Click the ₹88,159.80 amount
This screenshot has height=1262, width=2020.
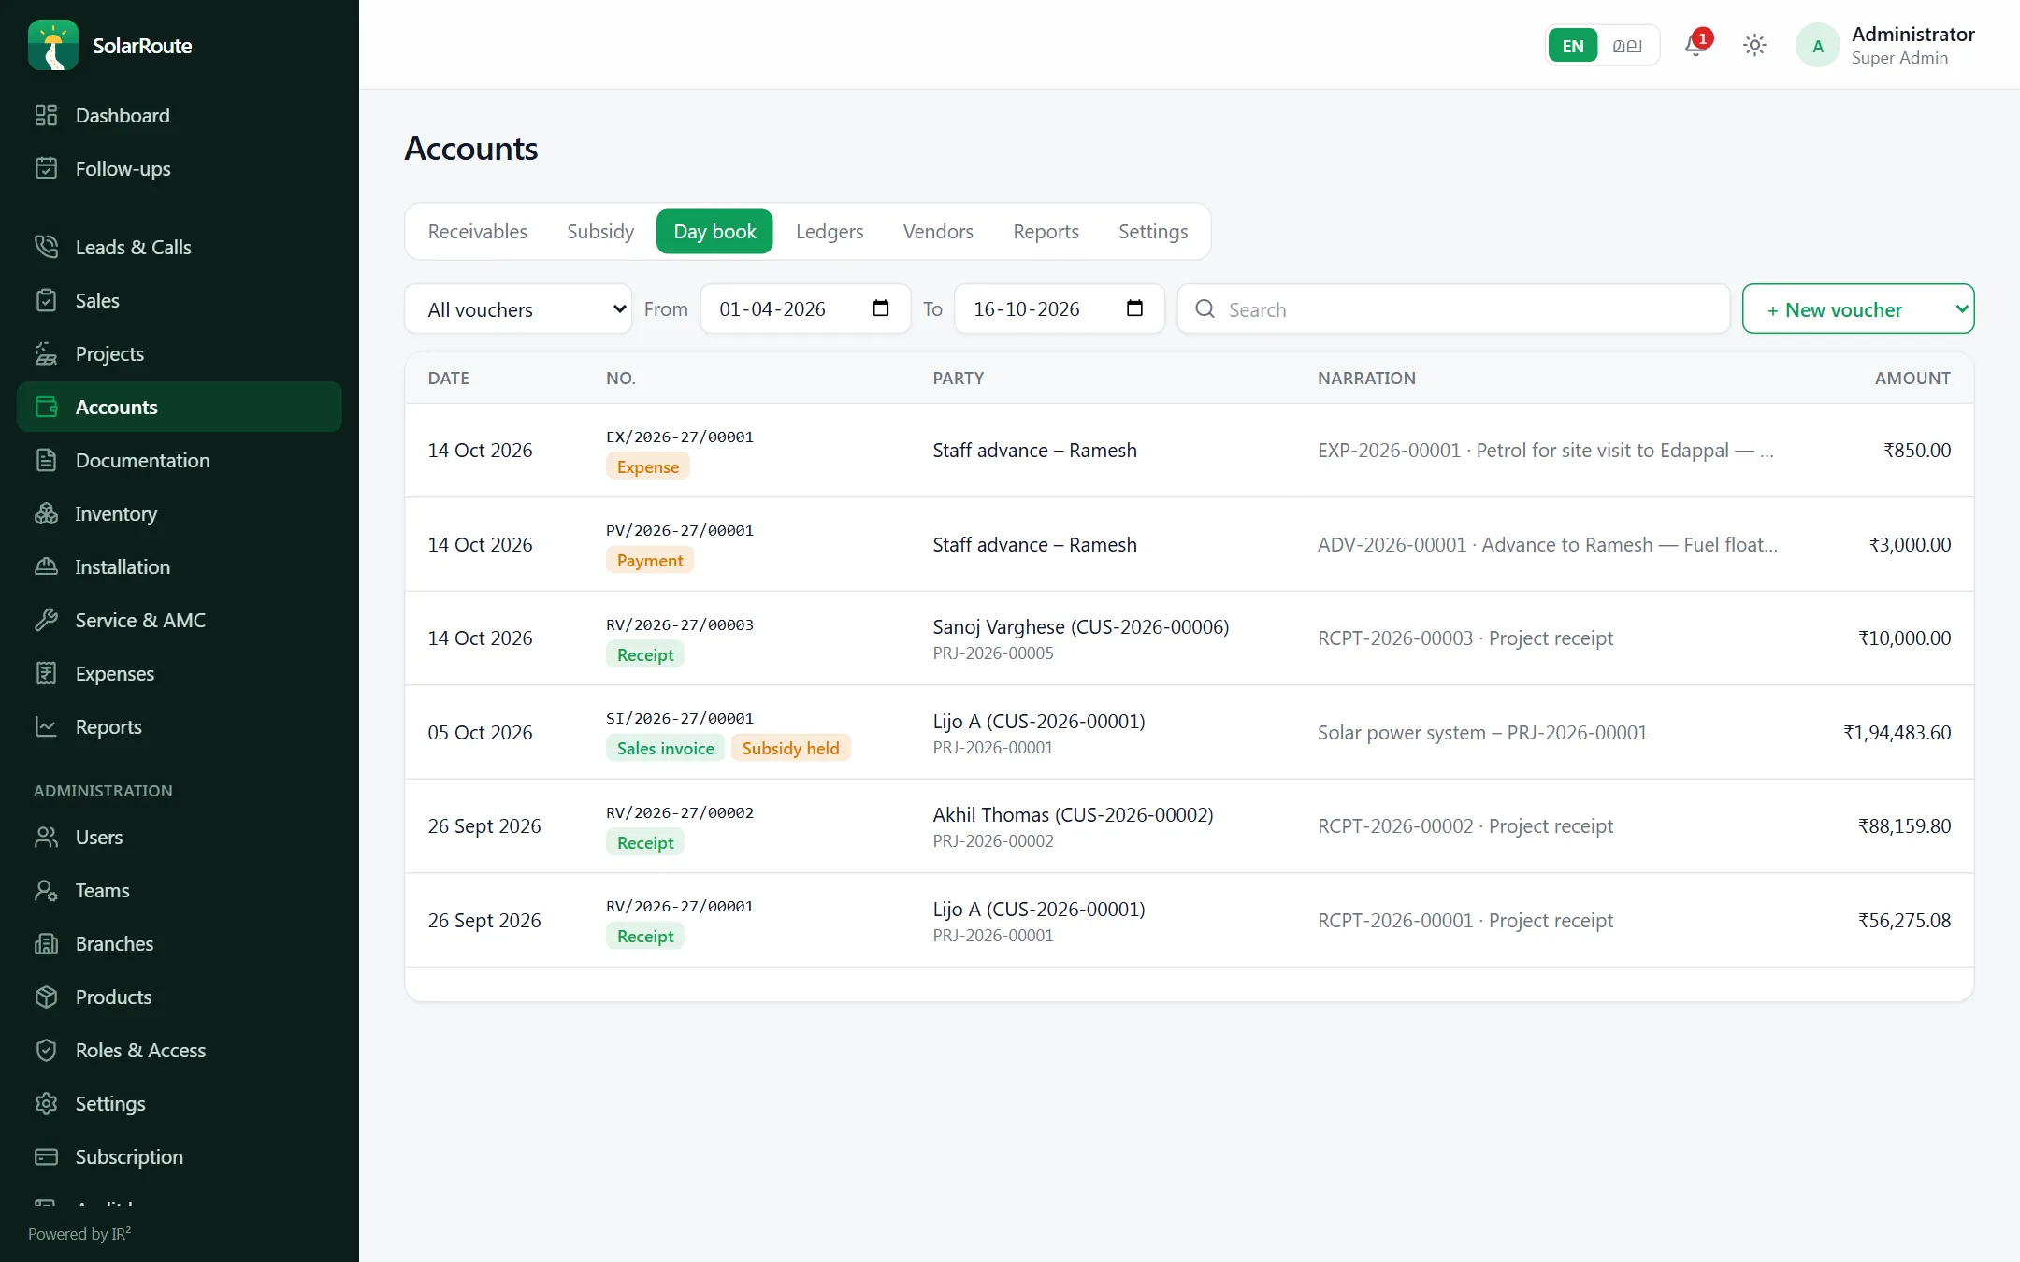coord(1904,825)
